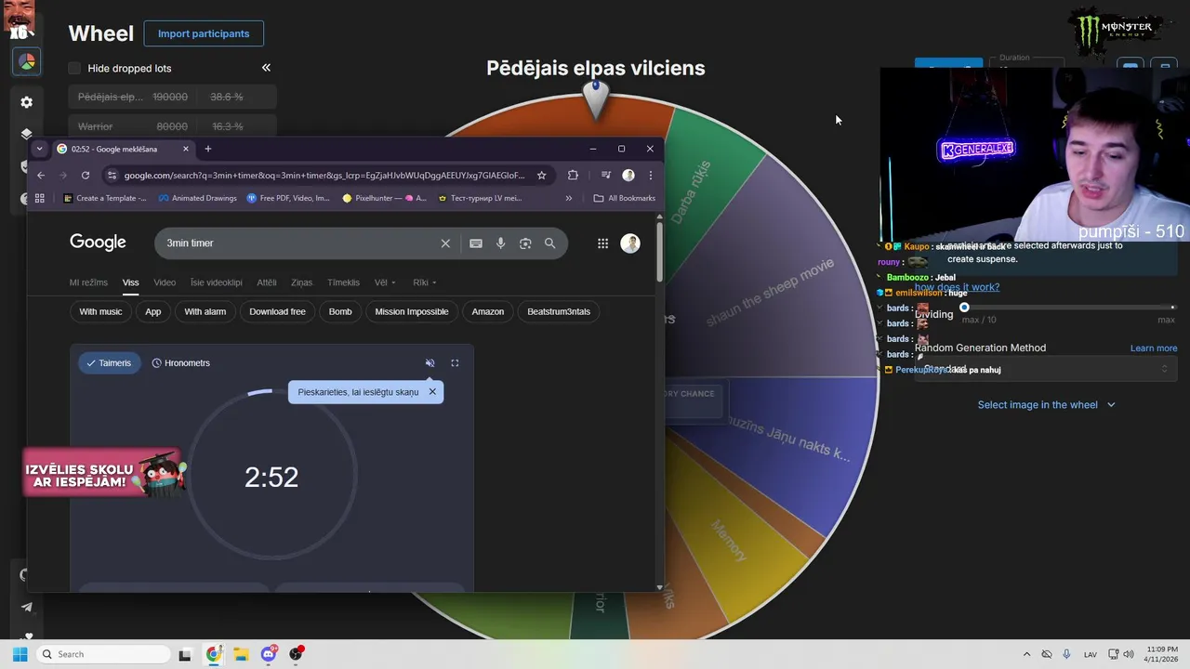The height and width of the screenshot is (669, 1190).
Task: Expand the Vēl dropdown
Action: pyautogui.click(x=385, y=282)
